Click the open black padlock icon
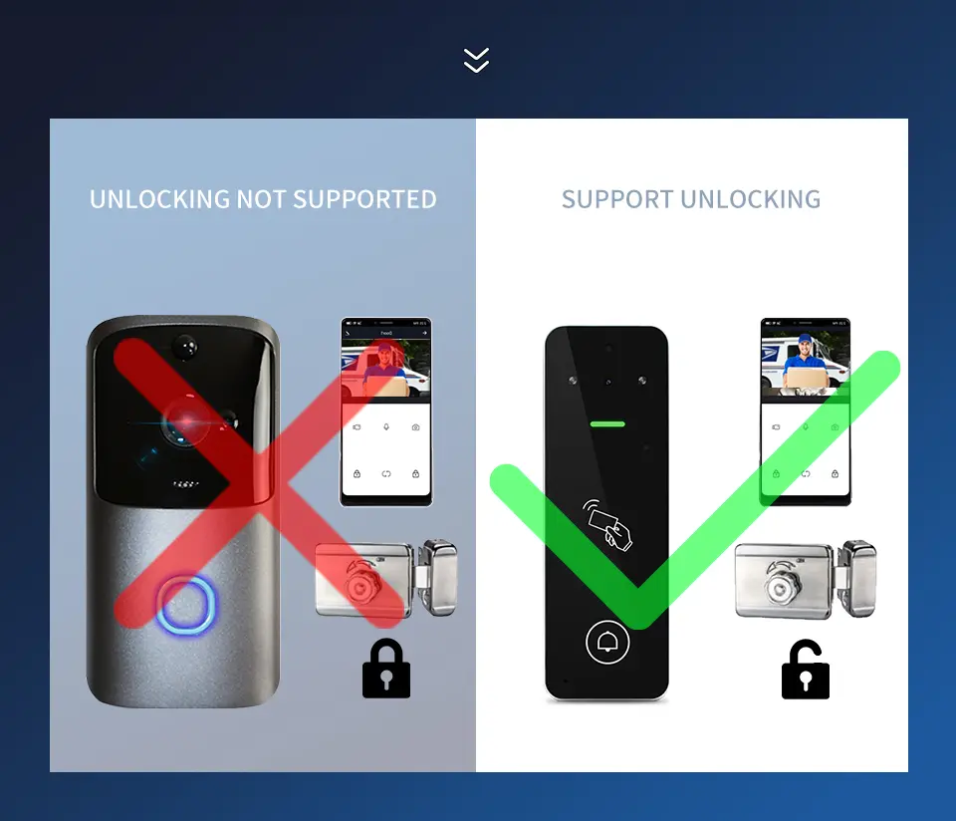956x821 pixels. coord(805,670)
